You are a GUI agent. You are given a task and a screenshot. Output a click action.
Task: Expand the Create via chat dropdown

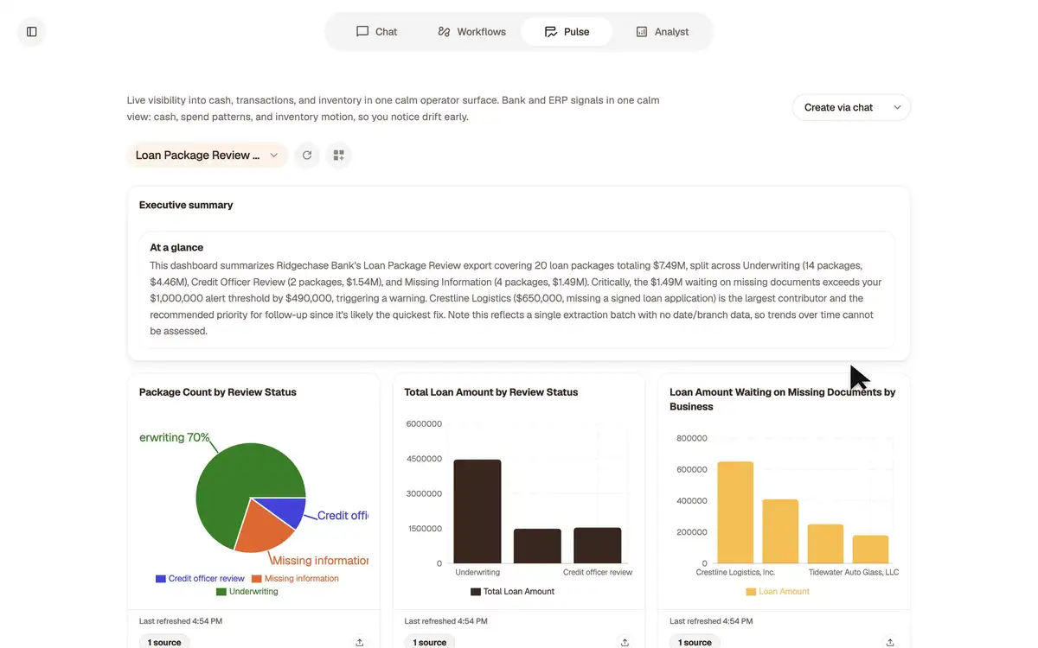click(851, 107)
